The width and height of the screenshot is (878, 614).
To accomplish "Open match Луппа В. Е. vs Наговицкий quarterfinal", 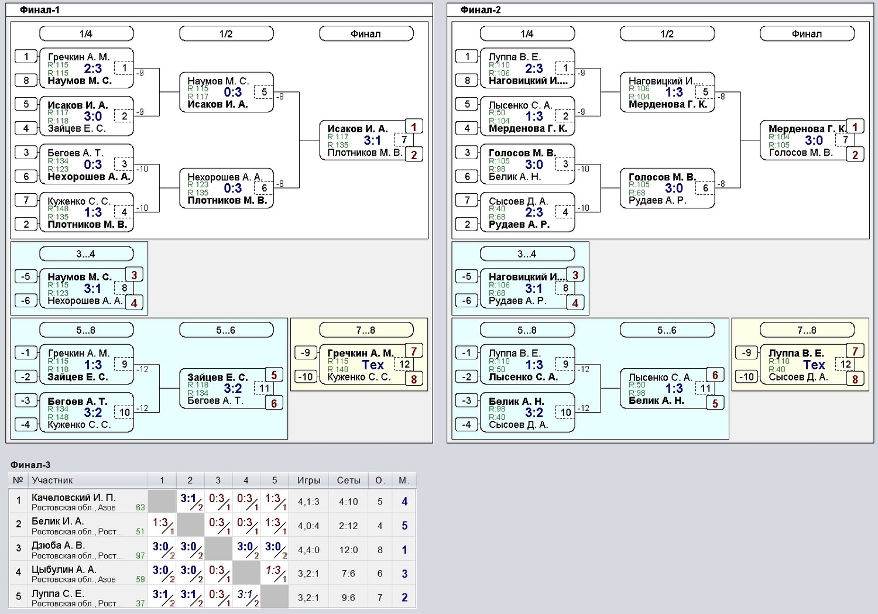I will 527,68.
